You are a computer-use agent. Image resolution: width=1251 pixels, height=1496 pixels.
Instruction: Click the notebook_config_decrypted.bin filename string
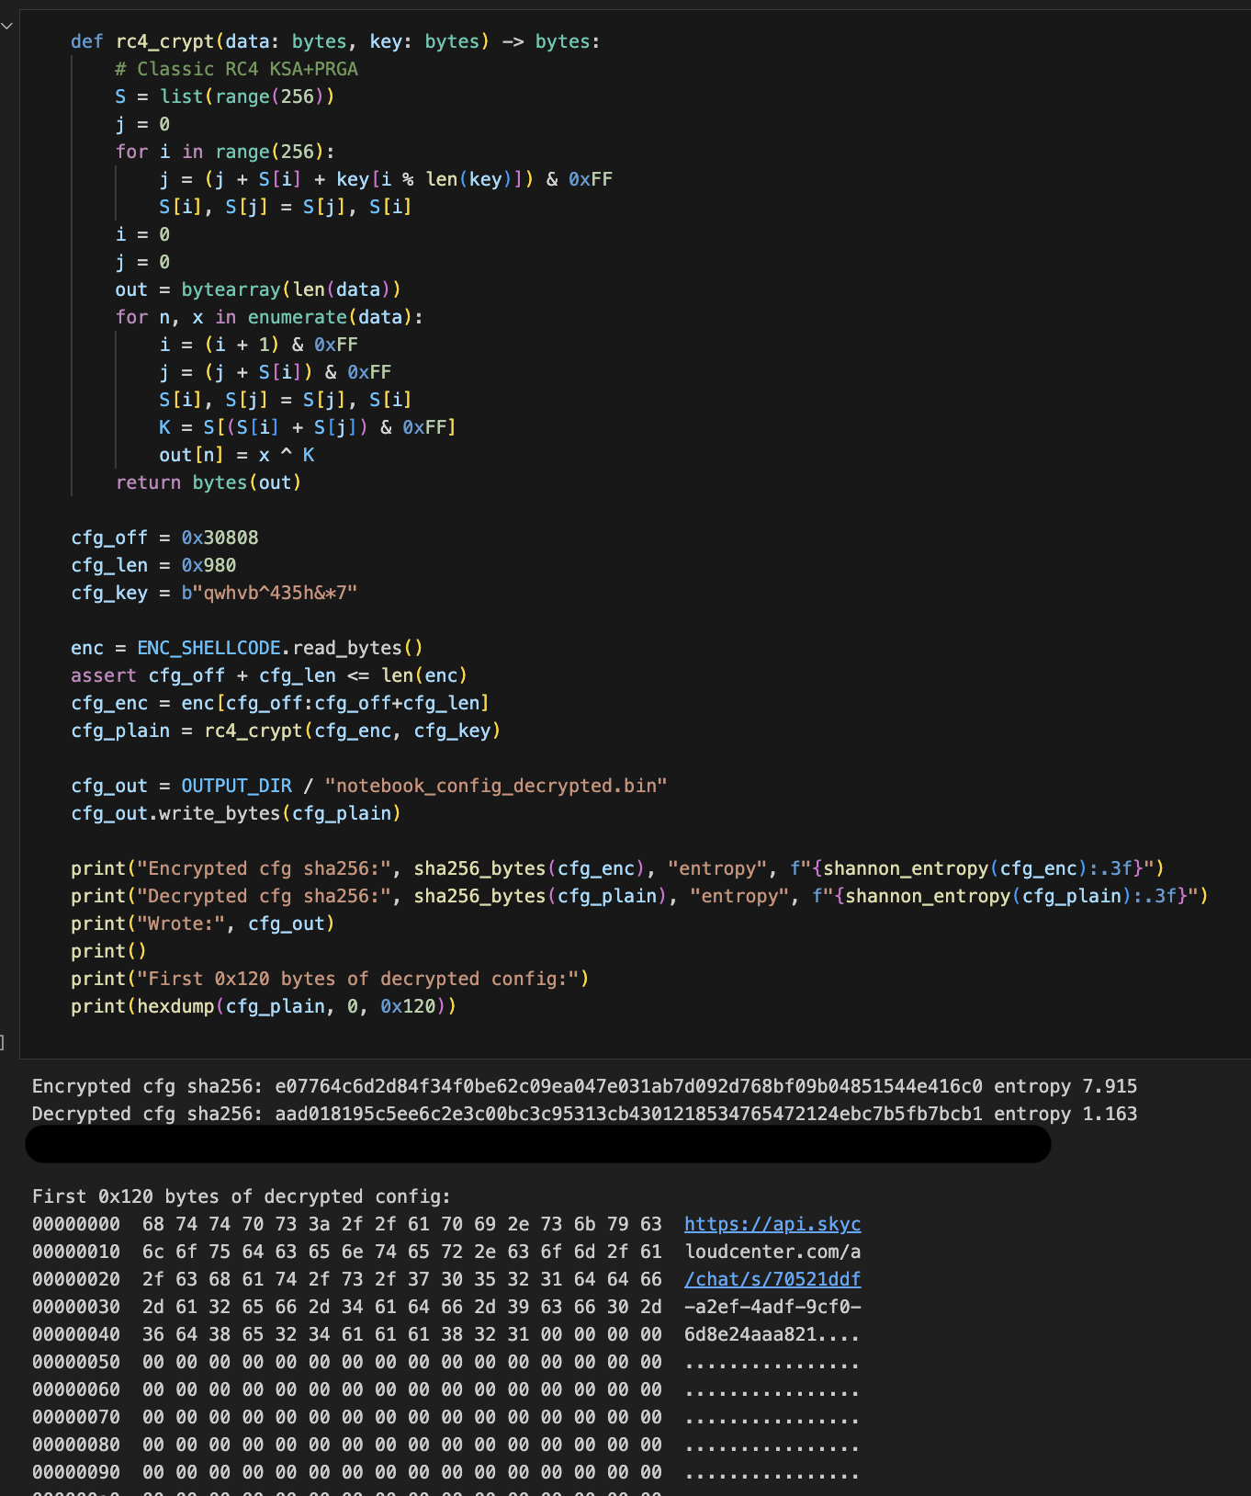tap(495, 786)
